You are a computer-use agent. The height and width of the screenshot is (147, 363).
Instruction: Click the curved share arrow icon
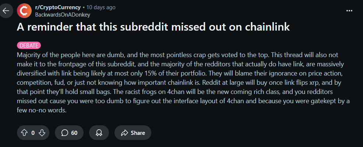click(124, 133)
